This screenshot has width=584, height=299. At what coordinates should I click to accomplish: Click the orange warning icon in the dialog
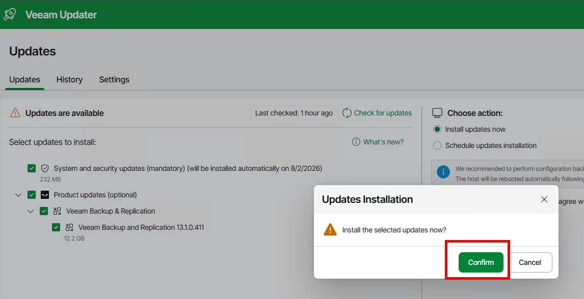click(330, 229)
